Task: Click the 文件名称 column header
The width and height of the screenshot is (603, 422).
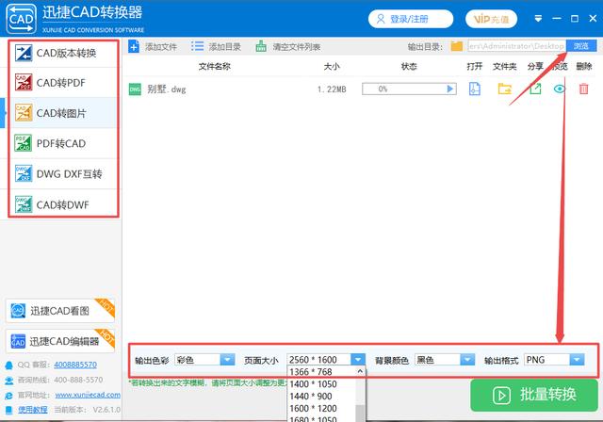Action: tap(215, 67)
